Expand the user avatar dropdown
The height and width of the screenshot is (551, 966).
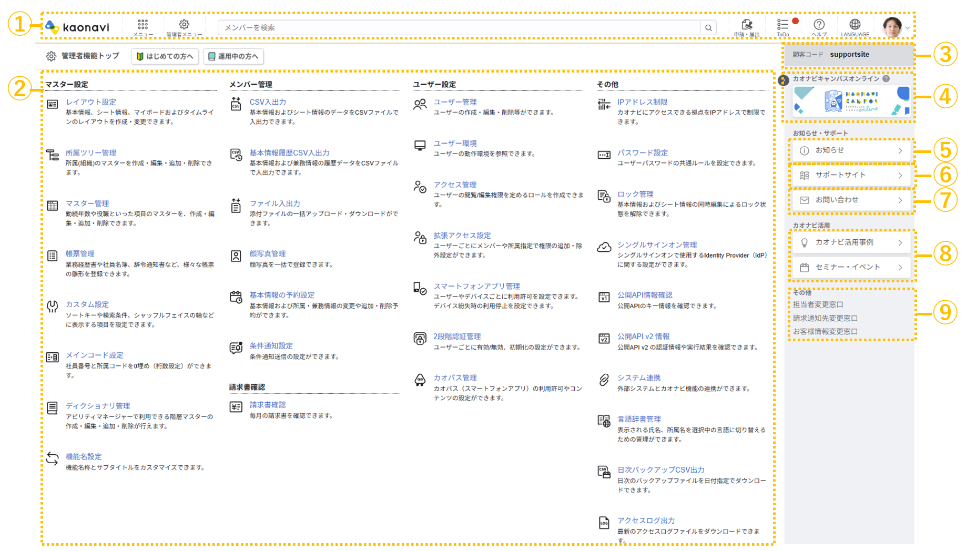click(x=907, y=27)
